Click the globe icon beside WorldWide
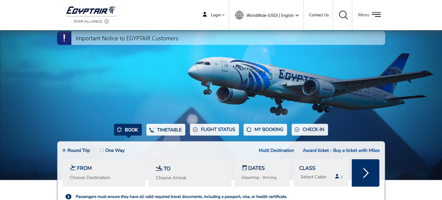 (239, 15)
